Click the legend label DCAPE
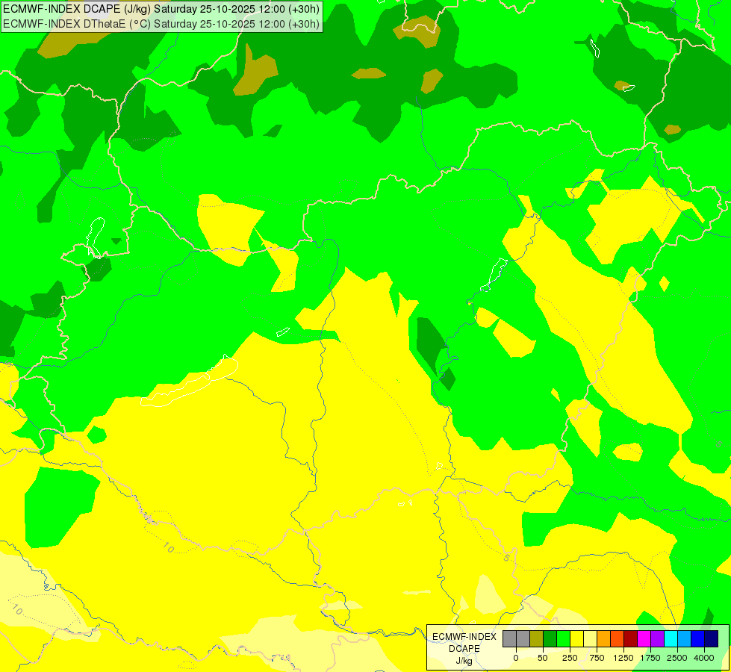This screenshot has width=731, height=672. click(464, 649)
